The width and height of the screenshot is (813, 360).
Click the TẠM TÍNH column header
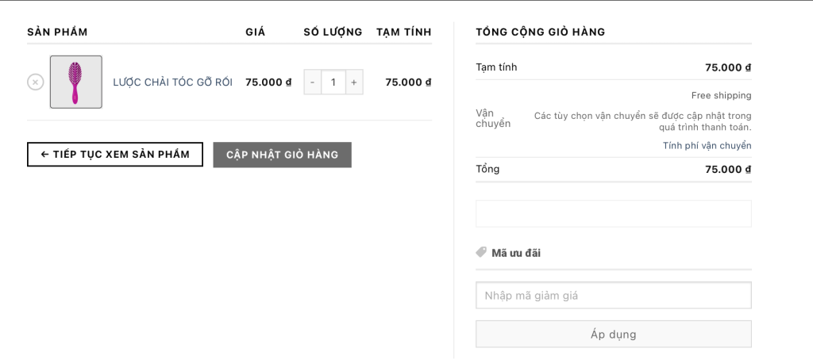[404, 32]
